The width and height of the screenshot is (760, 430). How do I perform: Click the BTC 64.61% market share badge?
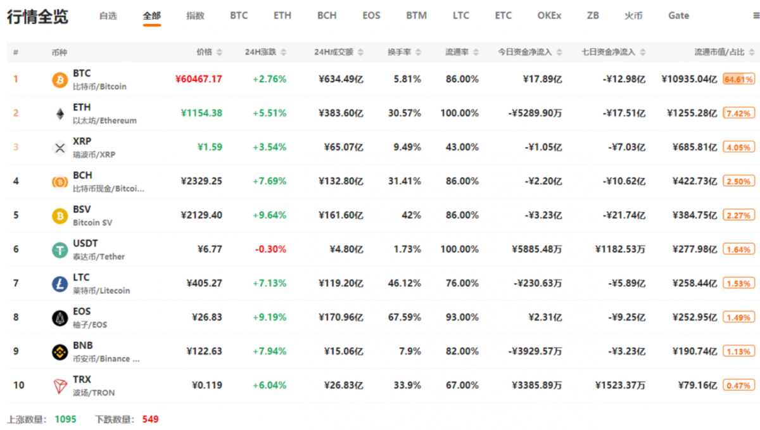[739, 79]
